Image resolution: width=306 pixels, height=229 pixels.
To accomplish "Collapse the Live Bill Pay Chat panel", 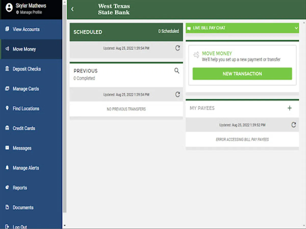I will (296, 28).
